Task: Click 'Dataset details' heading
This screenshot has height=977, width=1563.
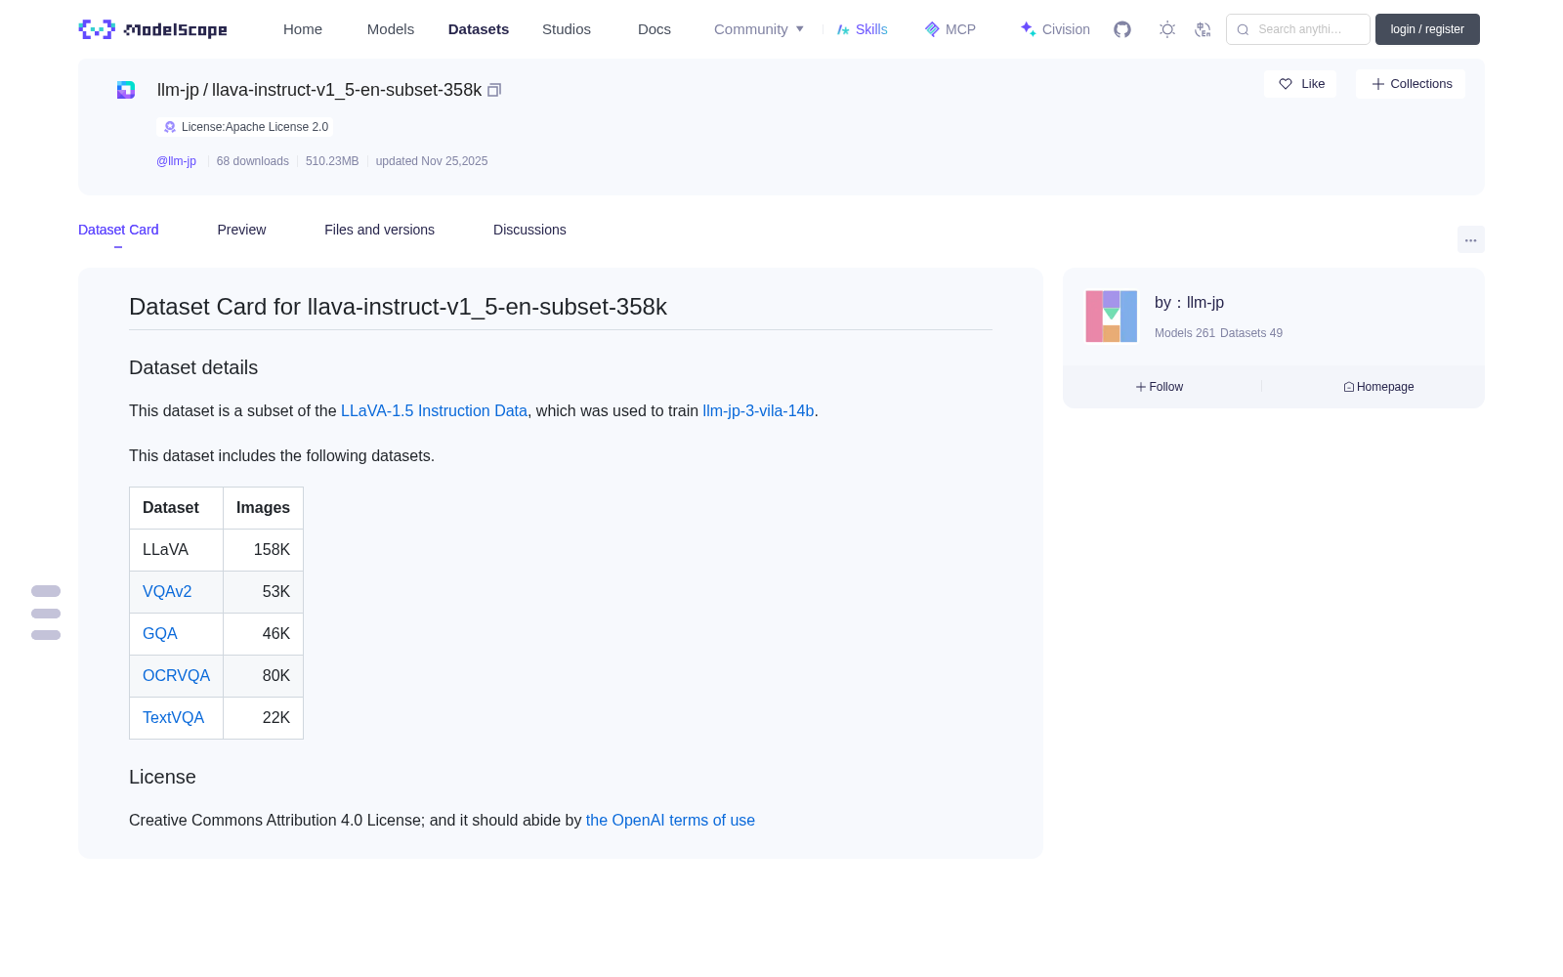Action: pyautogui.click(x=193, y=368)
